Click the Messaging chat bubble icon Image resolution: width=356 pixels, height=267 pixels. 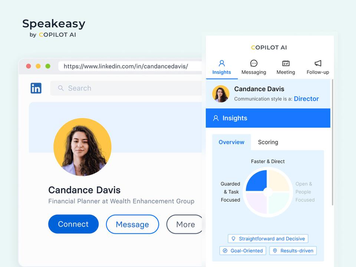click(254, 63)
